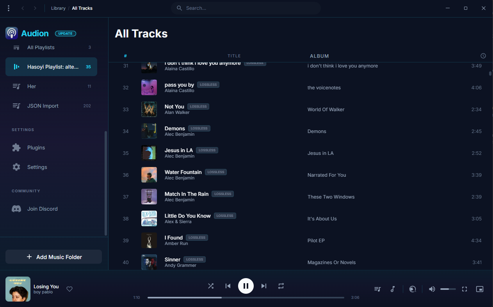Go to Library via breadcrumb
This screenshot has height=307, width=493.
tap(58, 8)
